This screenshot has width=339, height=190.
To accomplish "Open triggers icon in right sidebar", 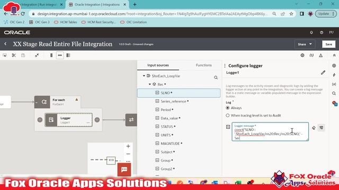I will click(334, 65).
